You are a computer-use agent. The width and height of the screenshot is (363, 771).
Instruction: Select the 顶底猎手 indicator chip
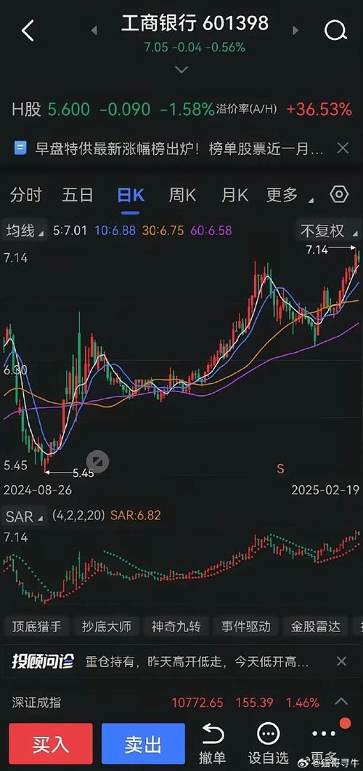36,626
